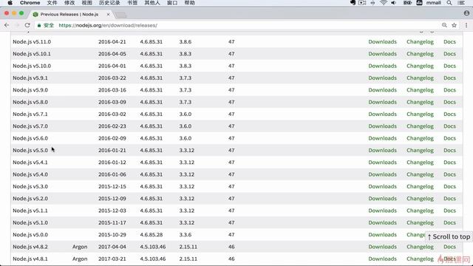Open Changelog for Node.js v5.11.0
The height and width of the screenshot is (266, 473).
point(420,41)
